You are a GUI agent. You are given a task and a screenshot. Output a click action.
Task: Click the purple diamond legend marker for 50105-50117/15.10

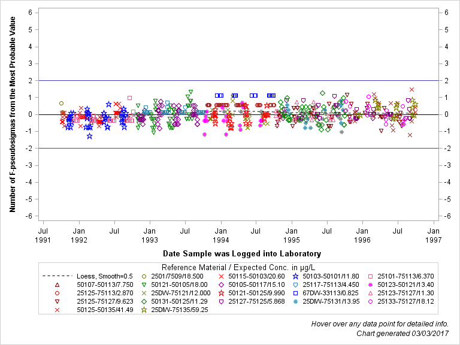pos(222,285)
